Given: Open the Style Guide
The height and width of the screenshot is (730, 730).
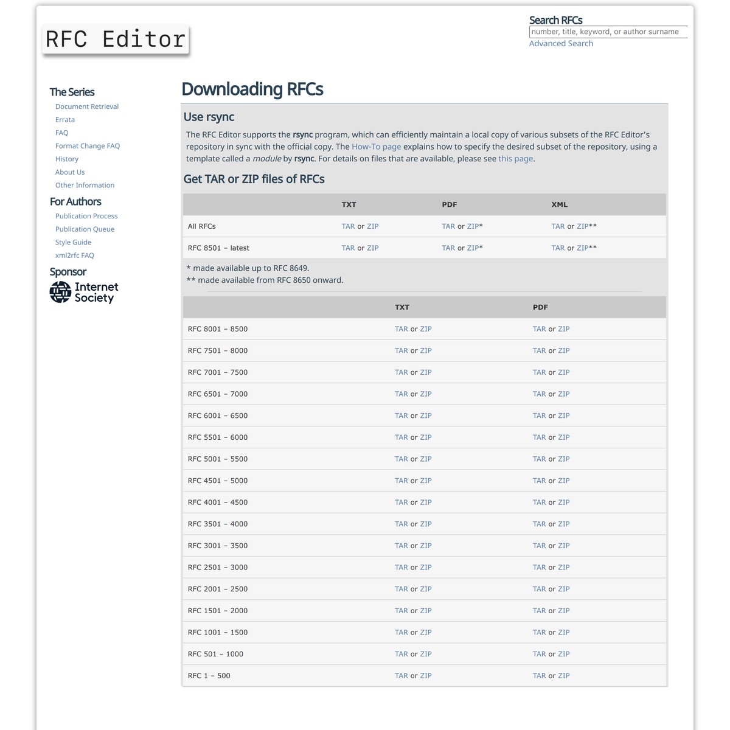Looking at the screenshot, I should [x=73, y=242].
